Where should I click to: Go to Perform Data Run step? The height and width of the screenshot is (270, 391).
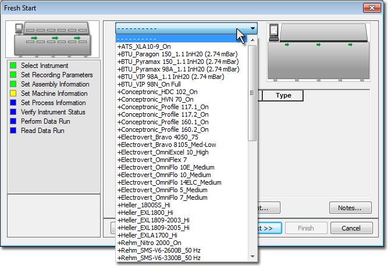click(45, 121)
